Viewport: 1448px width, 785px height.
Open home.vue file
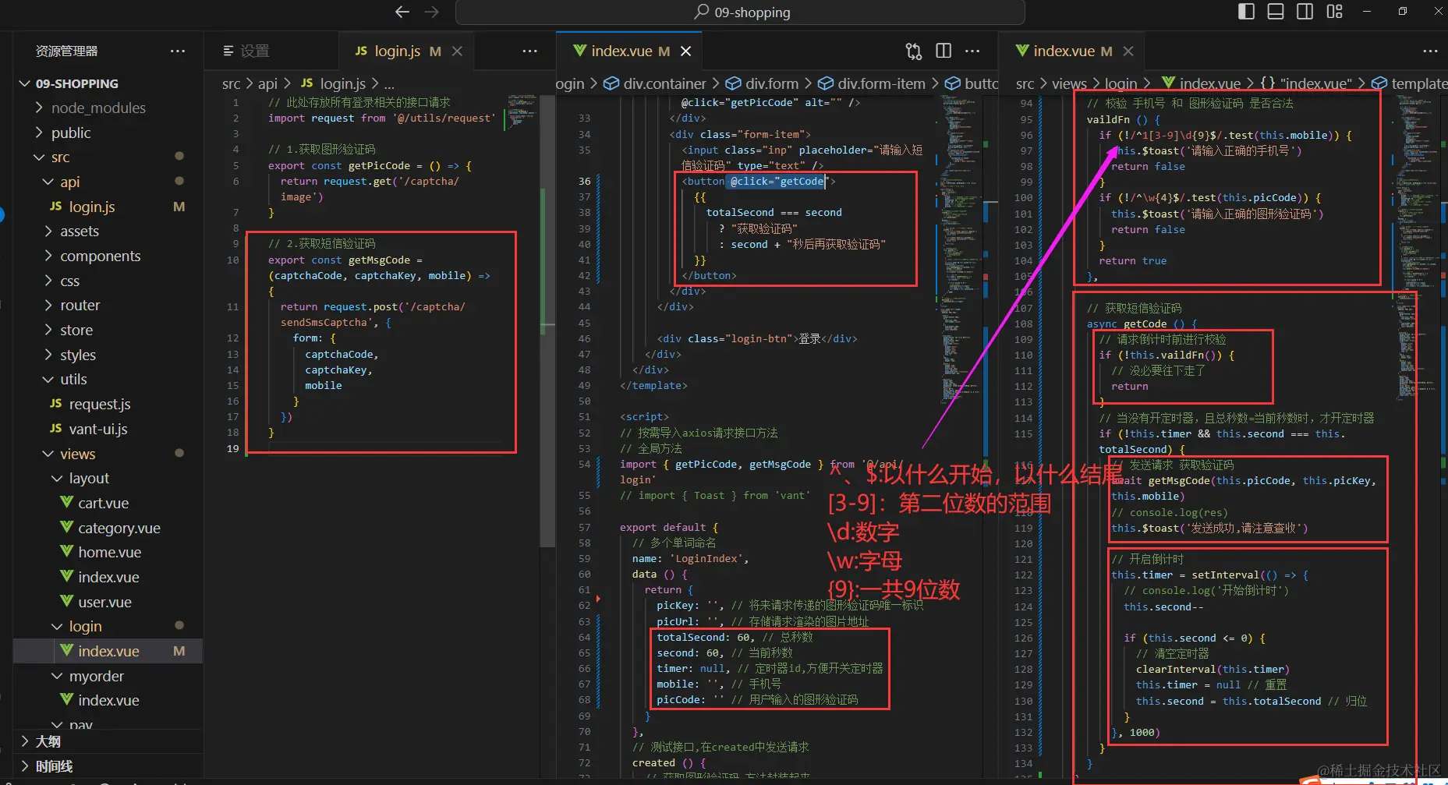click(108, 552)
